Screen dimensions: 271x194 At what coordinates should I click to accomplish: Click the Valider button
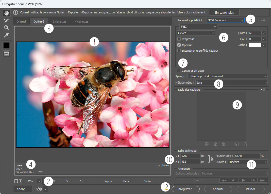(250, 189)
